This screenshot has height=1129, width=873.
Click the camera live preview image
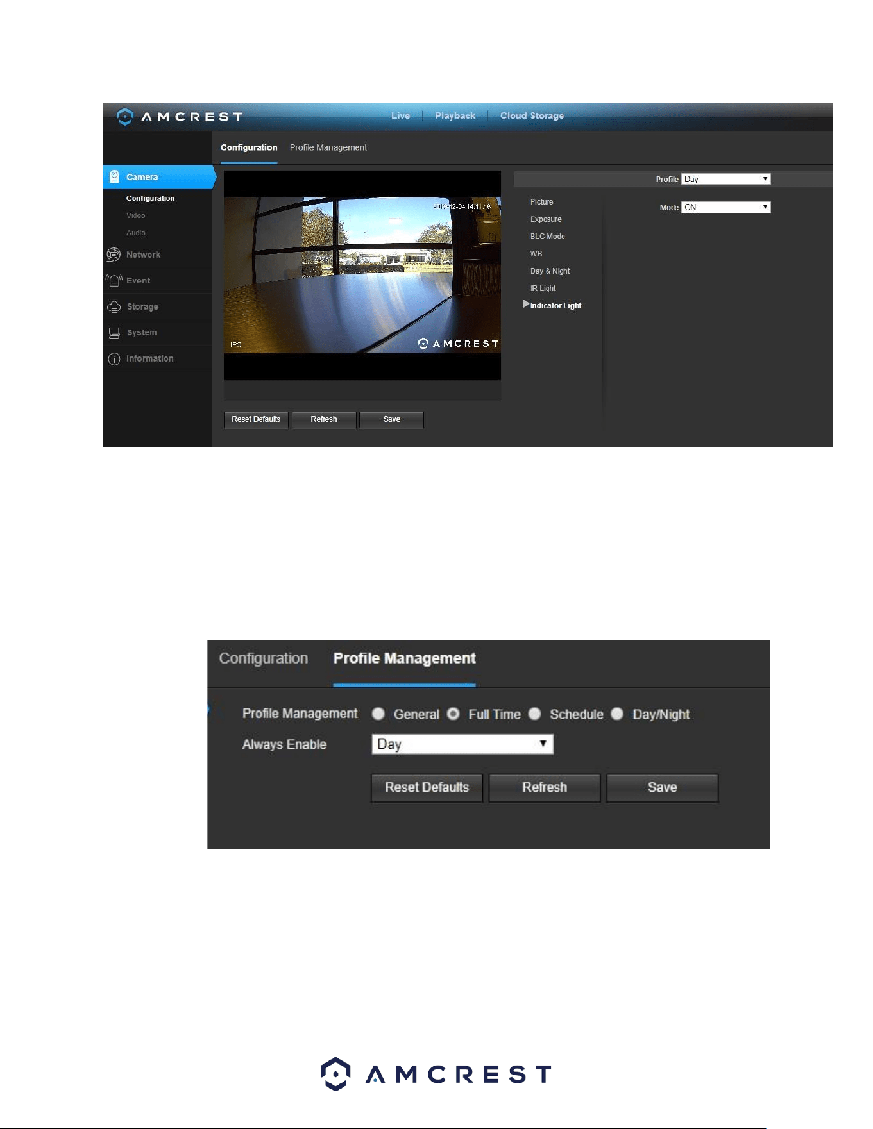(362, 275)
